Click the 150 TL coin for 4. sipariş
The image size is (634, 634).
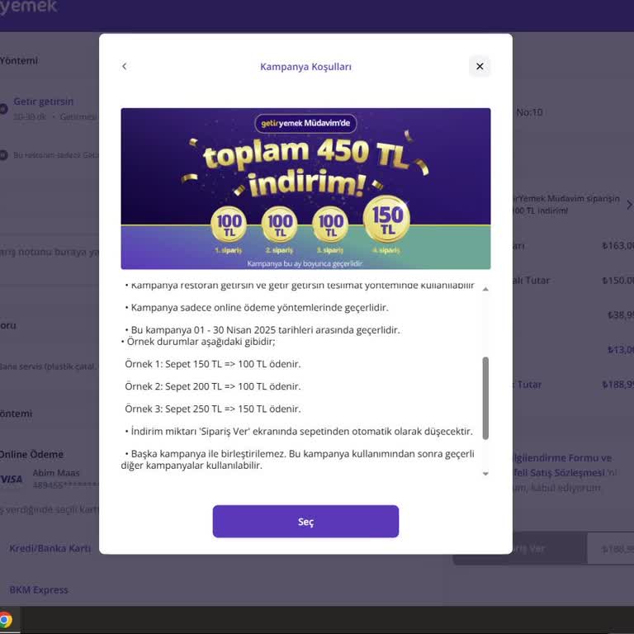386,220
